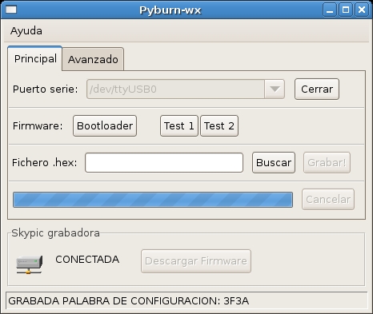Click the CONECTADA status text
The height and width of the screenshot is (314, 373).
(87, 260)
